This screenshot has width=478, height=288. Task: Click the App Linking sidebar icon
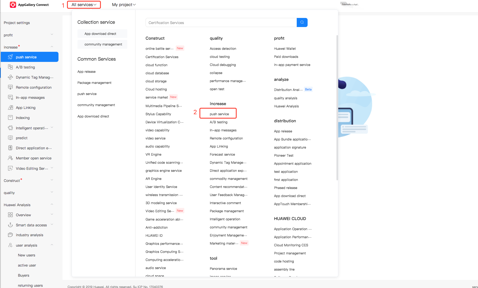[10, 108]
